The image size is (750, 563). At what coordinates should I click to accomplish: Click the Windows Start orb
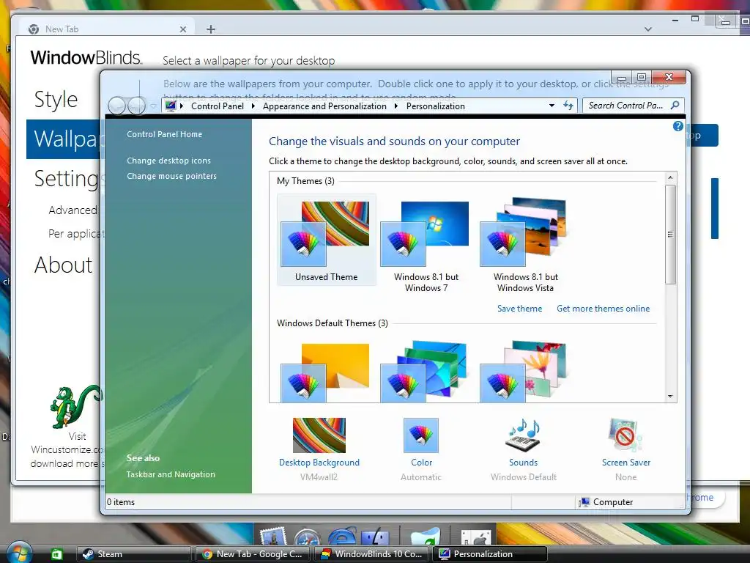click(19, 553)
